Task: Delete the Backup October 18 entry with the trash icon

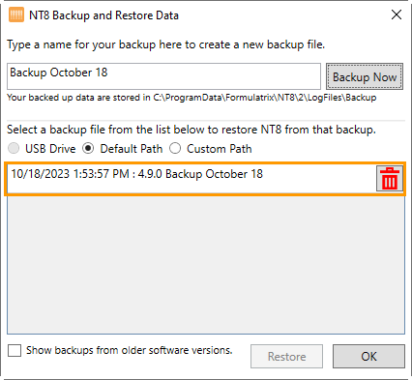Action: [x=390, y=179]
